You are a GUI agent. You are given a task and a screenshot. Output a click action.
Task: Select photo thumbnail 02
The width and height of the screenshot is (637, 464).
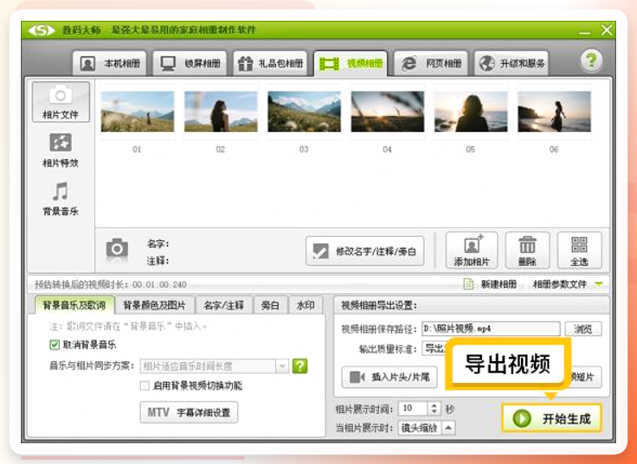point(221,111)
